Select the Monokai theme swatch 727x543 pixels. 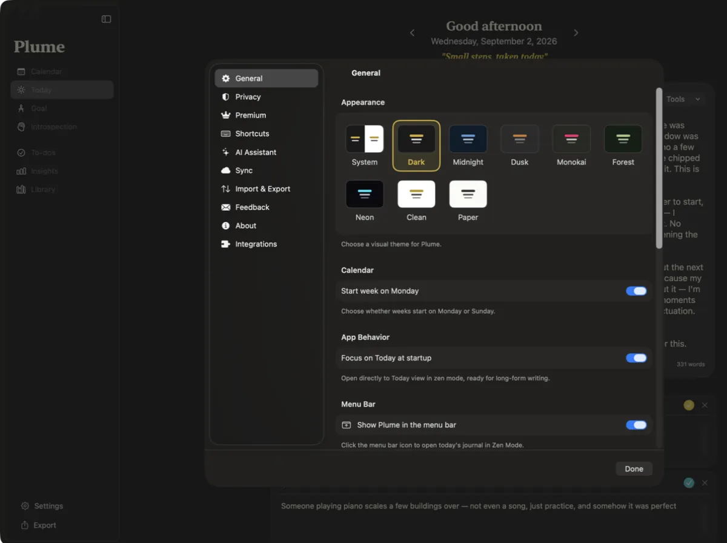[571, 139]
